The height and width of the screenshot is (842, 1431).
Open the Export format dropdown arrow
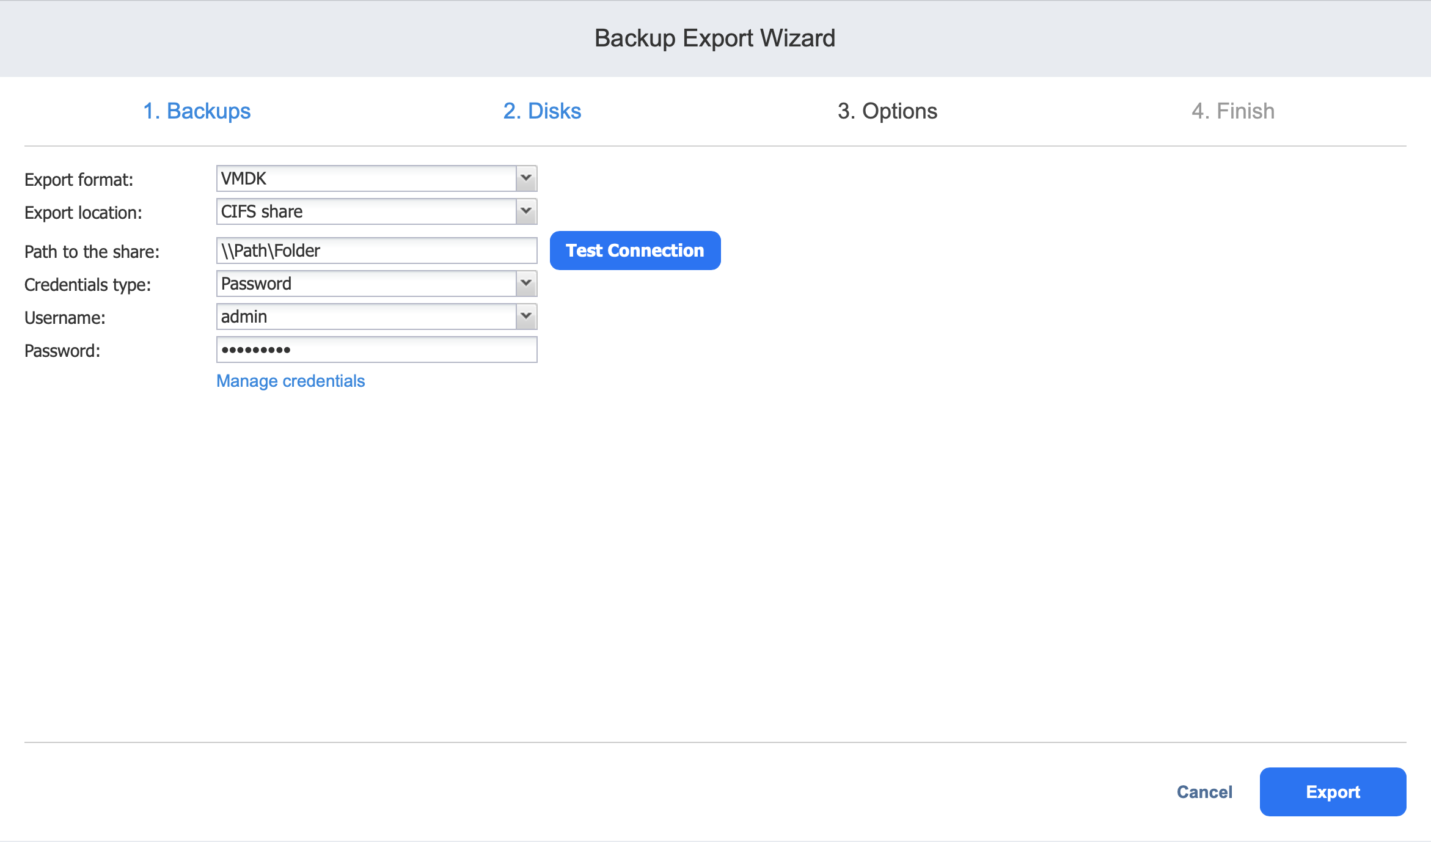pyautogui.click(x=526, y=178)
